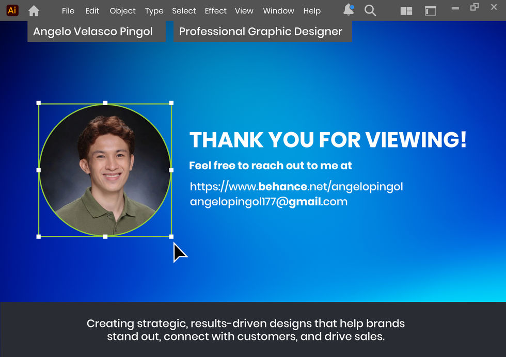This screenshot has width=506, height=357.
Task: Go to the Home screen icon
Action: [x=34, y=11]
